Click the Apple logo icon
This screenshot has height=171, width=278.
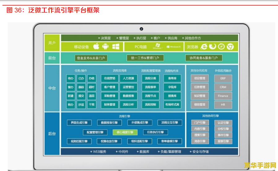[96, 46]
